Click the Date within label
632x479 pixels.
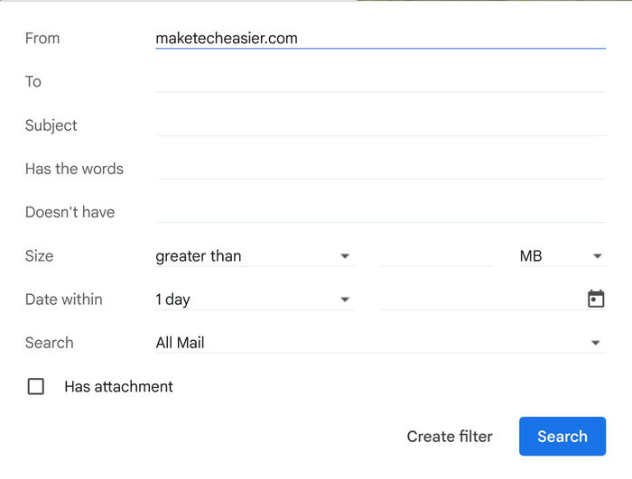(x=64, y=299)
